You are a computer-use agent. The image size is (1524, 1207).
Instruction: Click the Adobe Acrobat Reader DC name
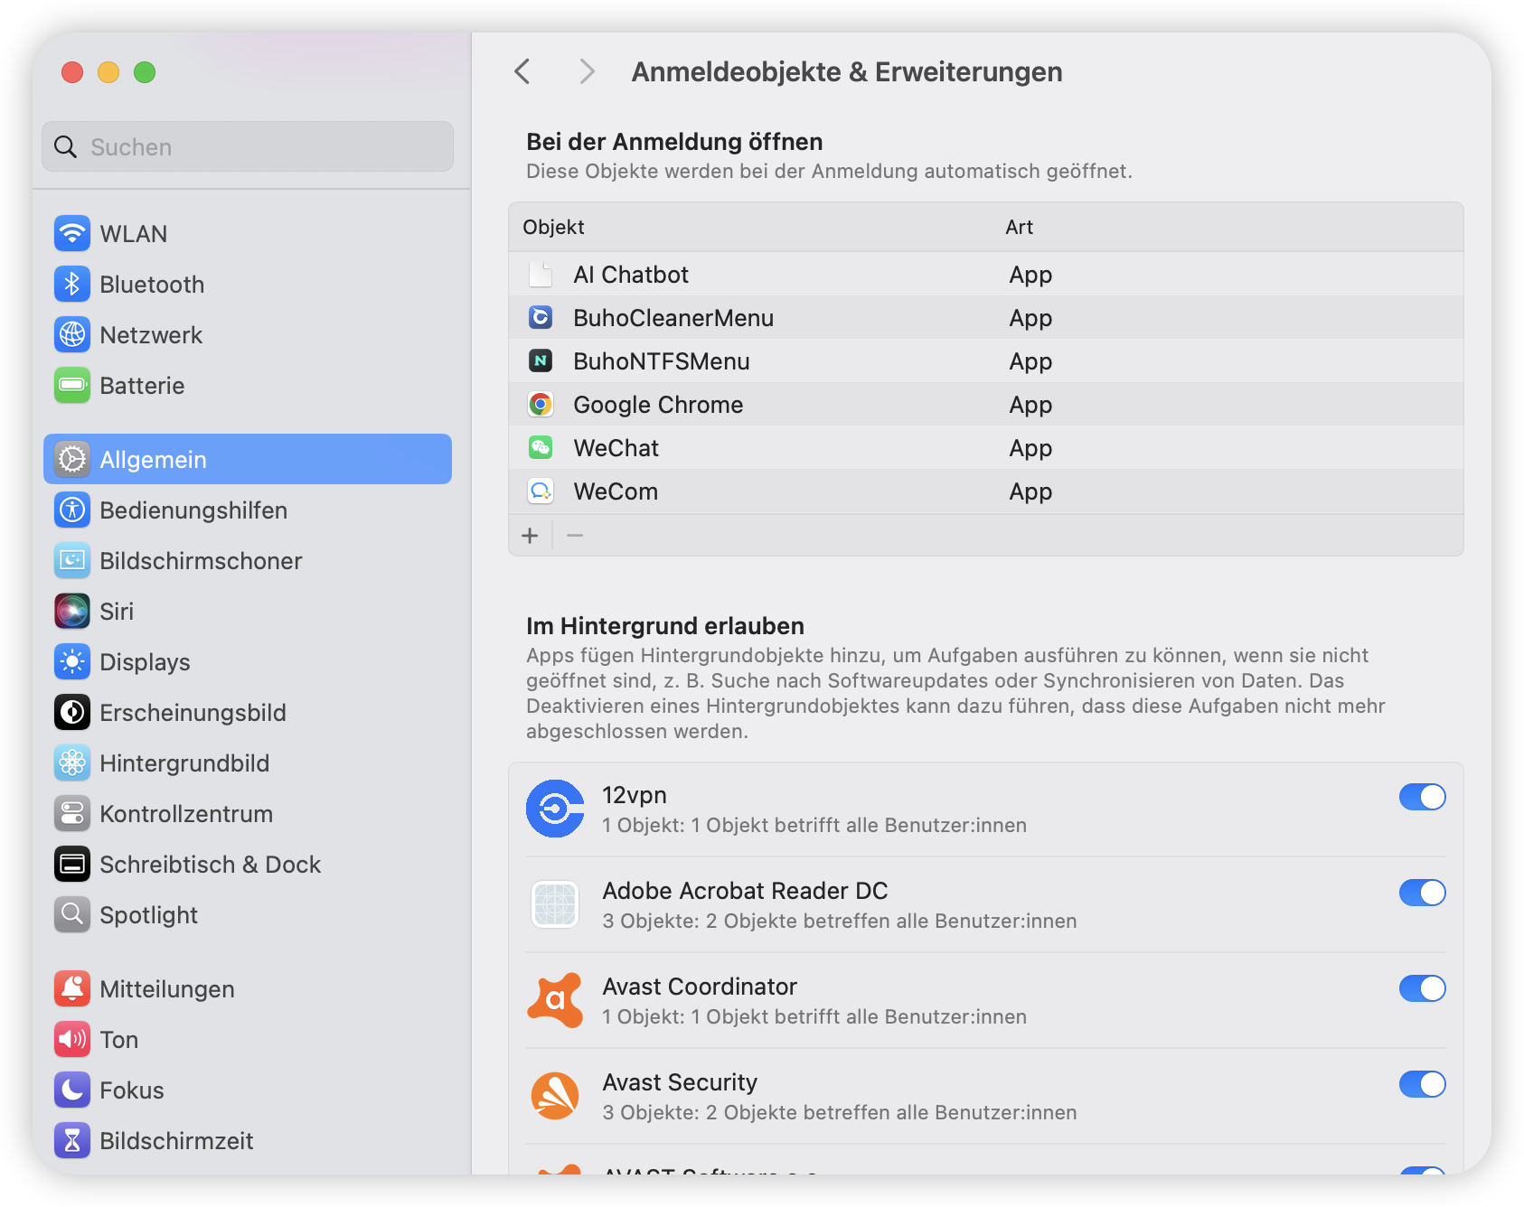point(745,891)
